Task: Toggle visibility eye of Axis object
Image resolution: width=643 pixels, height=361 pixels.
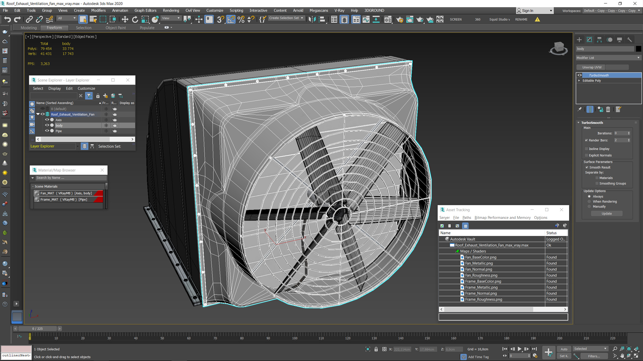Action: point(47,120)
